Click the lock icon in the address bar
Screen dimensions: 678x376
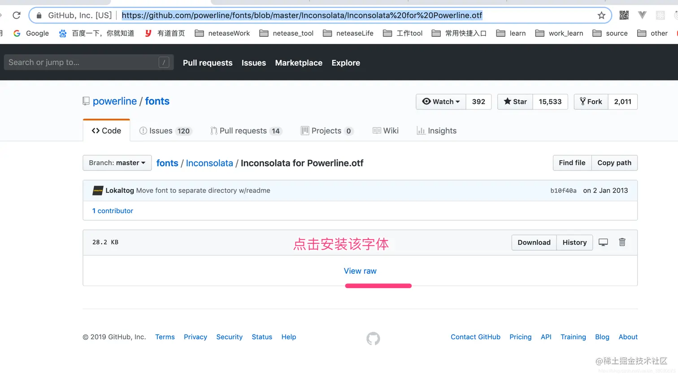pyautogui.click(x=39, y=15)
